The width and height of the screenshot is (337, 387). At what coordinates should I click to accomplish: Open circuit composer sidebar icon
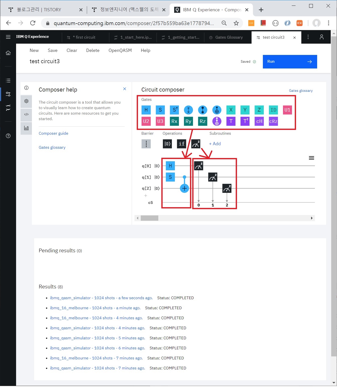[x=8, y=94]
